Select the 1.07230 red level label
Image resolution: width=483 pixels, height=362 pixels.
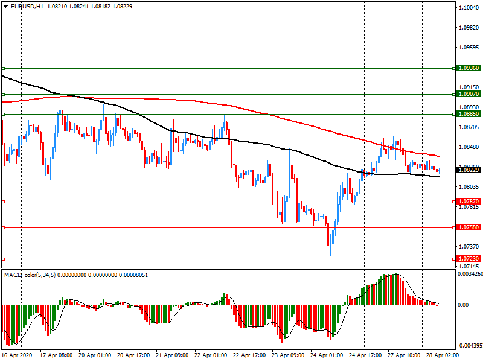[x=469, y=259]
